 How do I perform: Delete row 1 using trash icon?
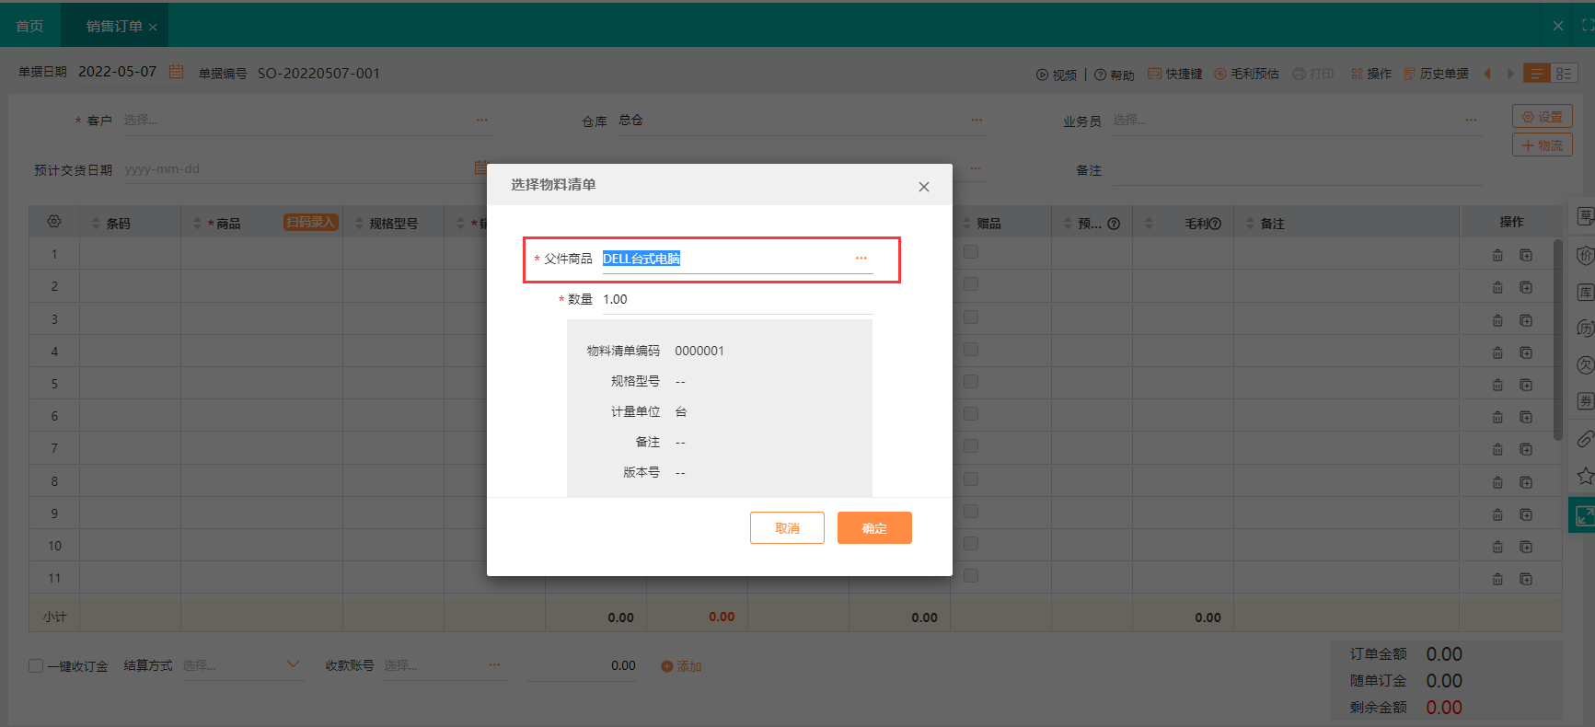coord(1497,255)
